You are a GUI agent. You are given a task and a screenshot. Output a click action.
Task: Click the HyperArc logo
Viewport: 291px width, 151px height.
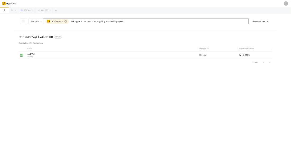[x=9, y=3]
